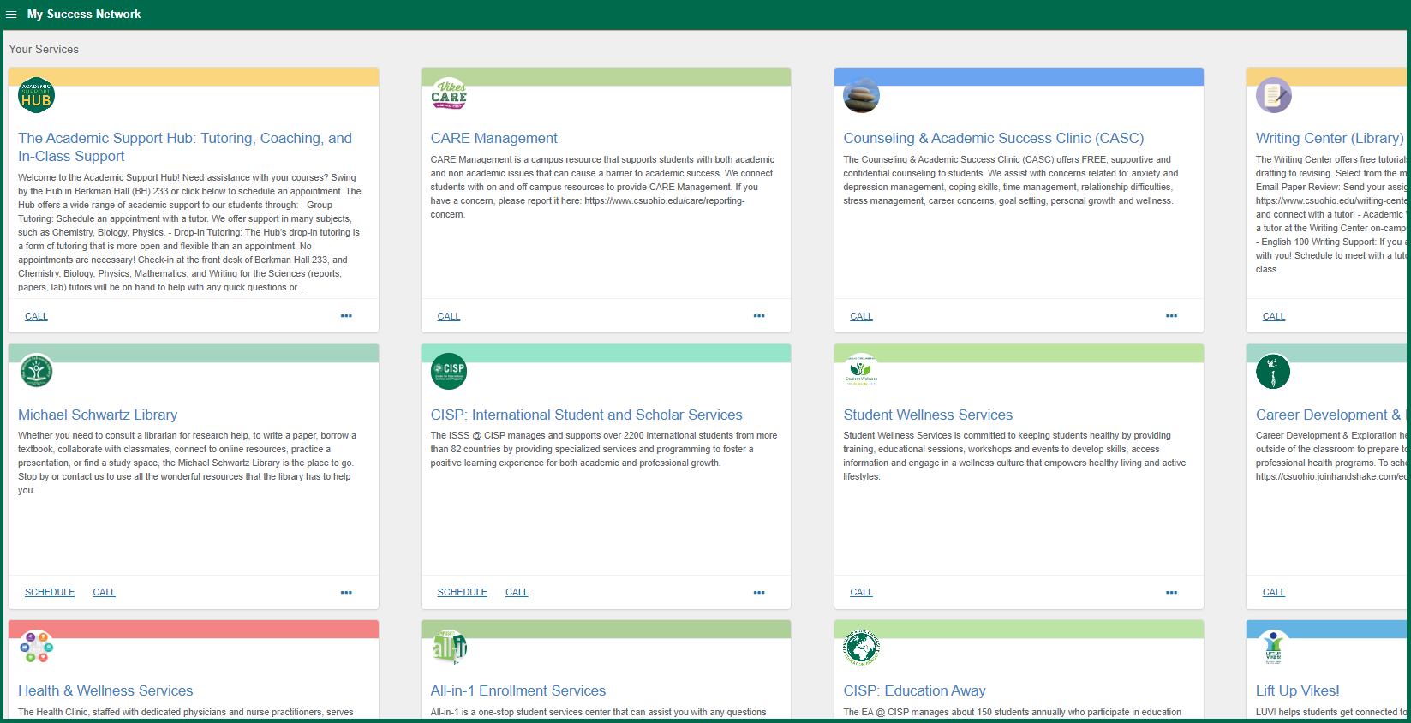Open more options for Michael Schwartz Library card
The image size is (1411, 723).
coord(346,593)
